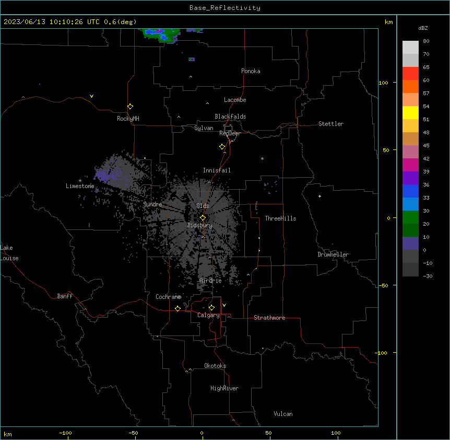Click the yellow v marker northwest of RockyMH

(91, 96)
